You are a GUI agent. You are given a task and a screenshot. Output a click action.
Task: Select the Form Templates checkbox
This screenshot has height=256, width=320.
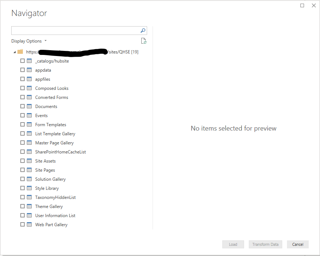[x=23, y=124]
